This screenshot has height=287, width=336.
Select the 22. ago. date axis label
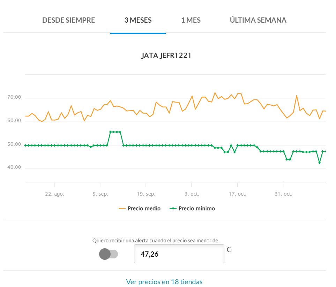tap(55, 194)
